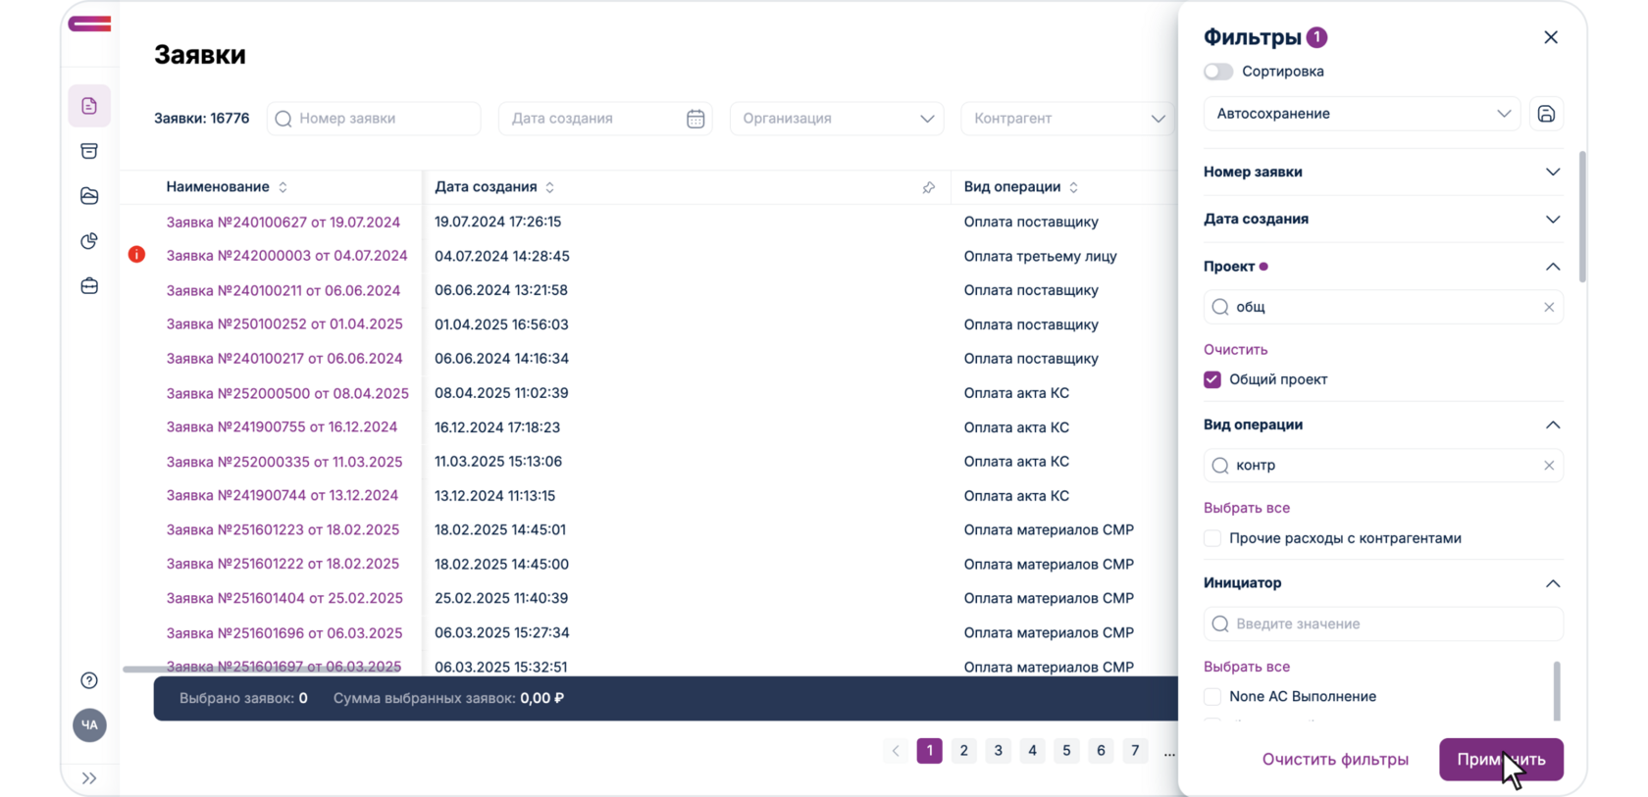Focus the Номер заявки search field
This screenshot has height=797, width=1648.
pyautogui.click(x=374, y=119)
